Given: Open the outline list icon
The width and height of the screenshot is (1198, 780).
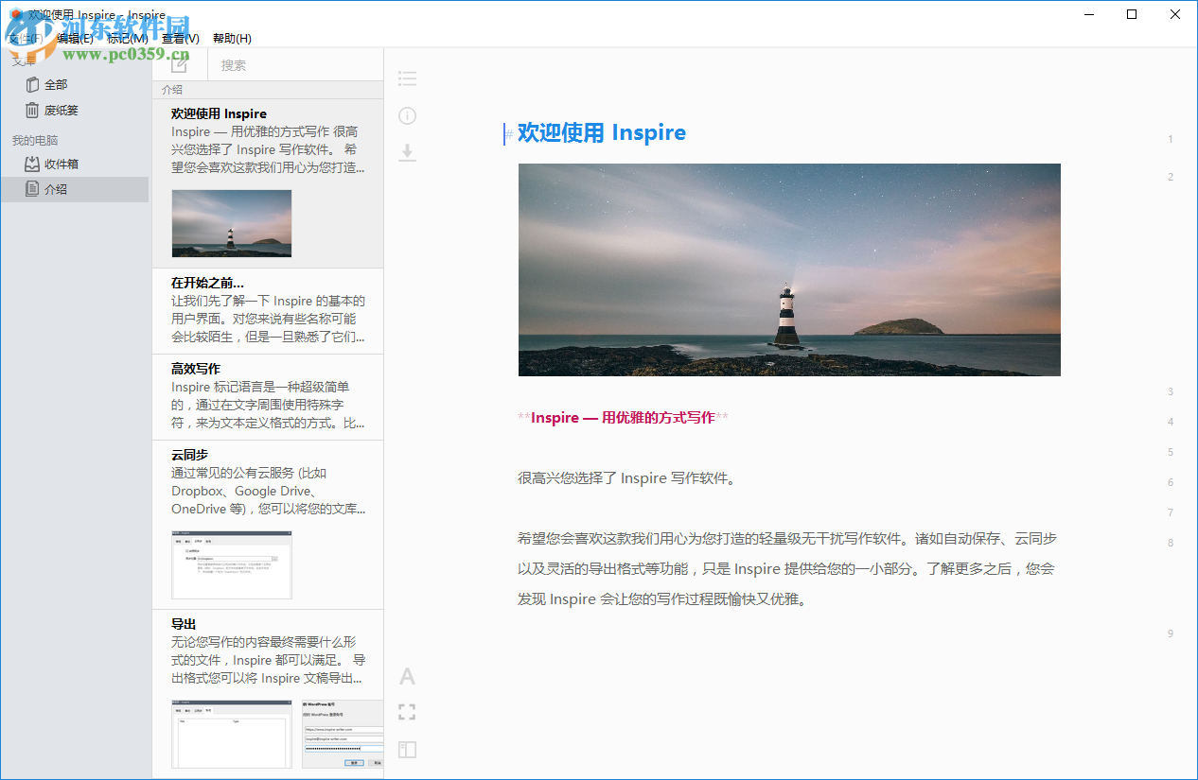Looking at the screenshot, I should pyautogui.click(x=407, y=78).
